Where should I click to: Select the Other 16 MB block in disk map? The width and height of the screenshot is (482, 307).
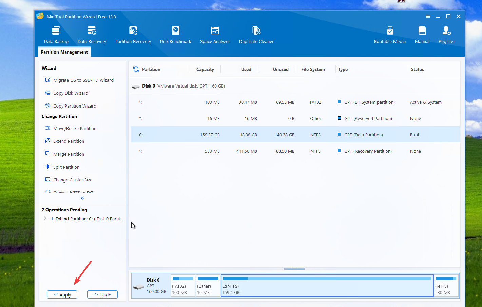208,286
